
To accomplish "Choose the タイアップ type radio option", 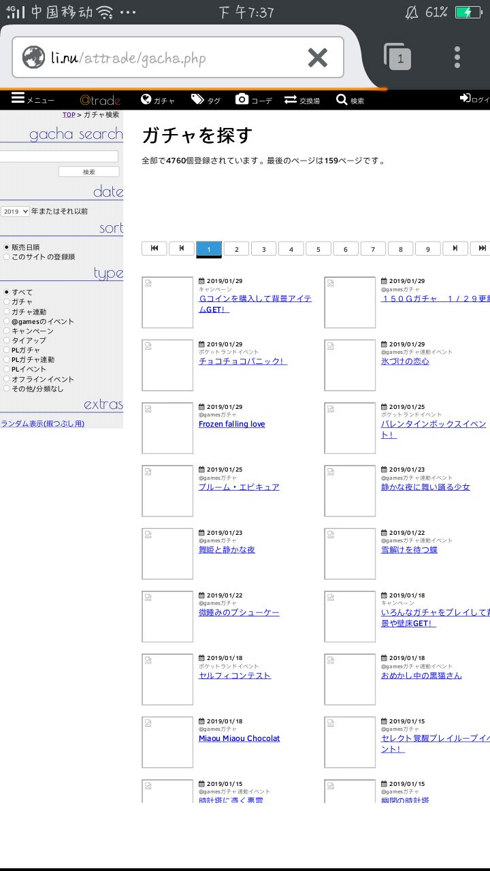I will 7,340.
